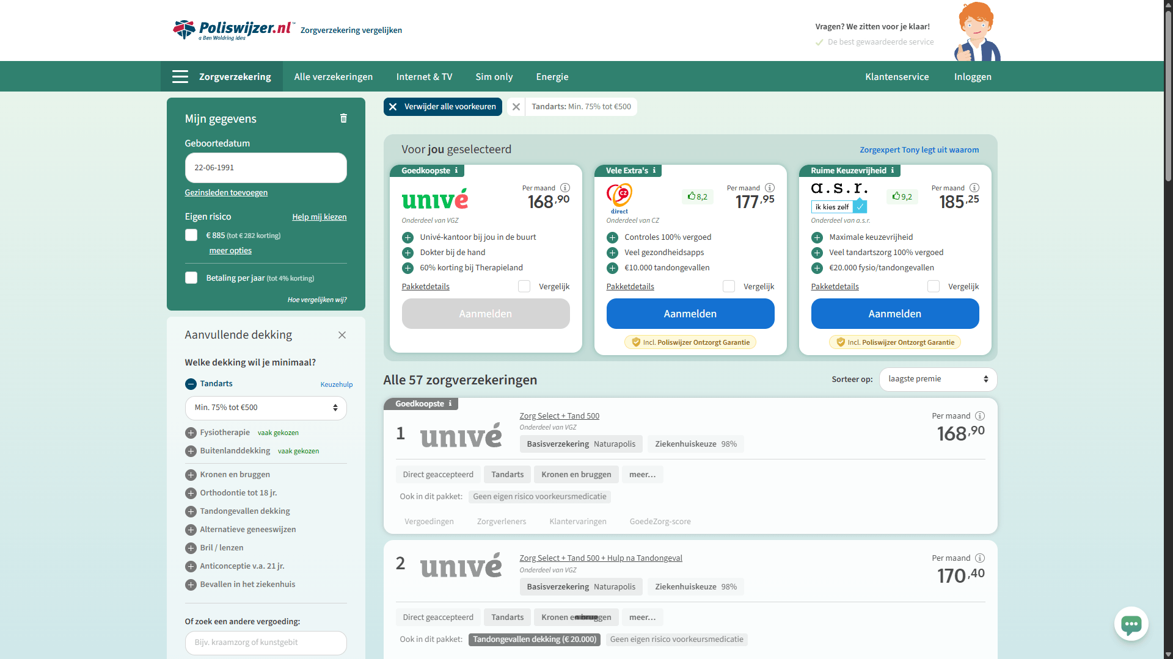
Task: Show info for a.s.r. Per maand price
Action: click(x=974, y=188)
